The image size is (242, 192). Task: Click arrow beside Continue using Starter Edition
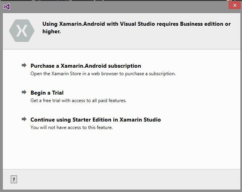(x=25, y=119)
